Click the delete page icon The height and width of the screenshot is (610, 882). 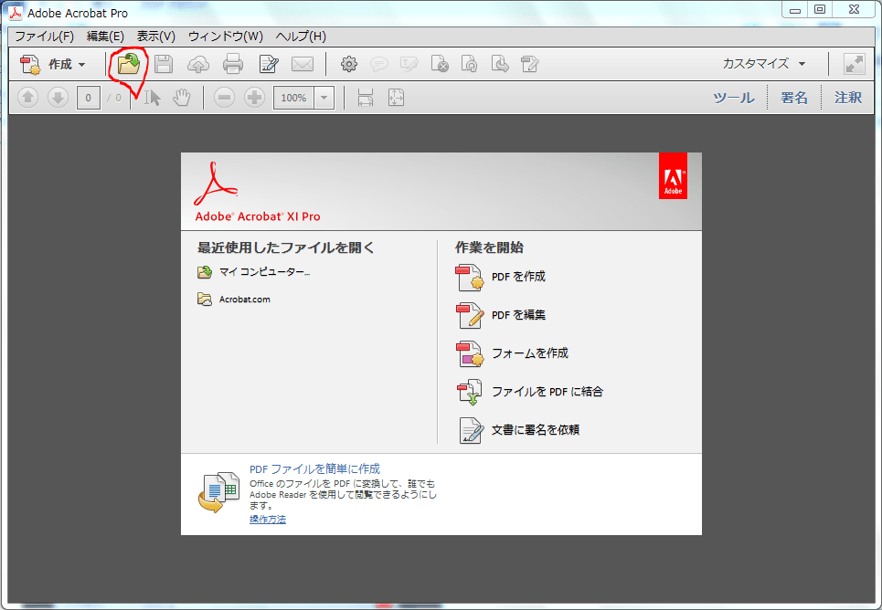(x=440, y=64)
